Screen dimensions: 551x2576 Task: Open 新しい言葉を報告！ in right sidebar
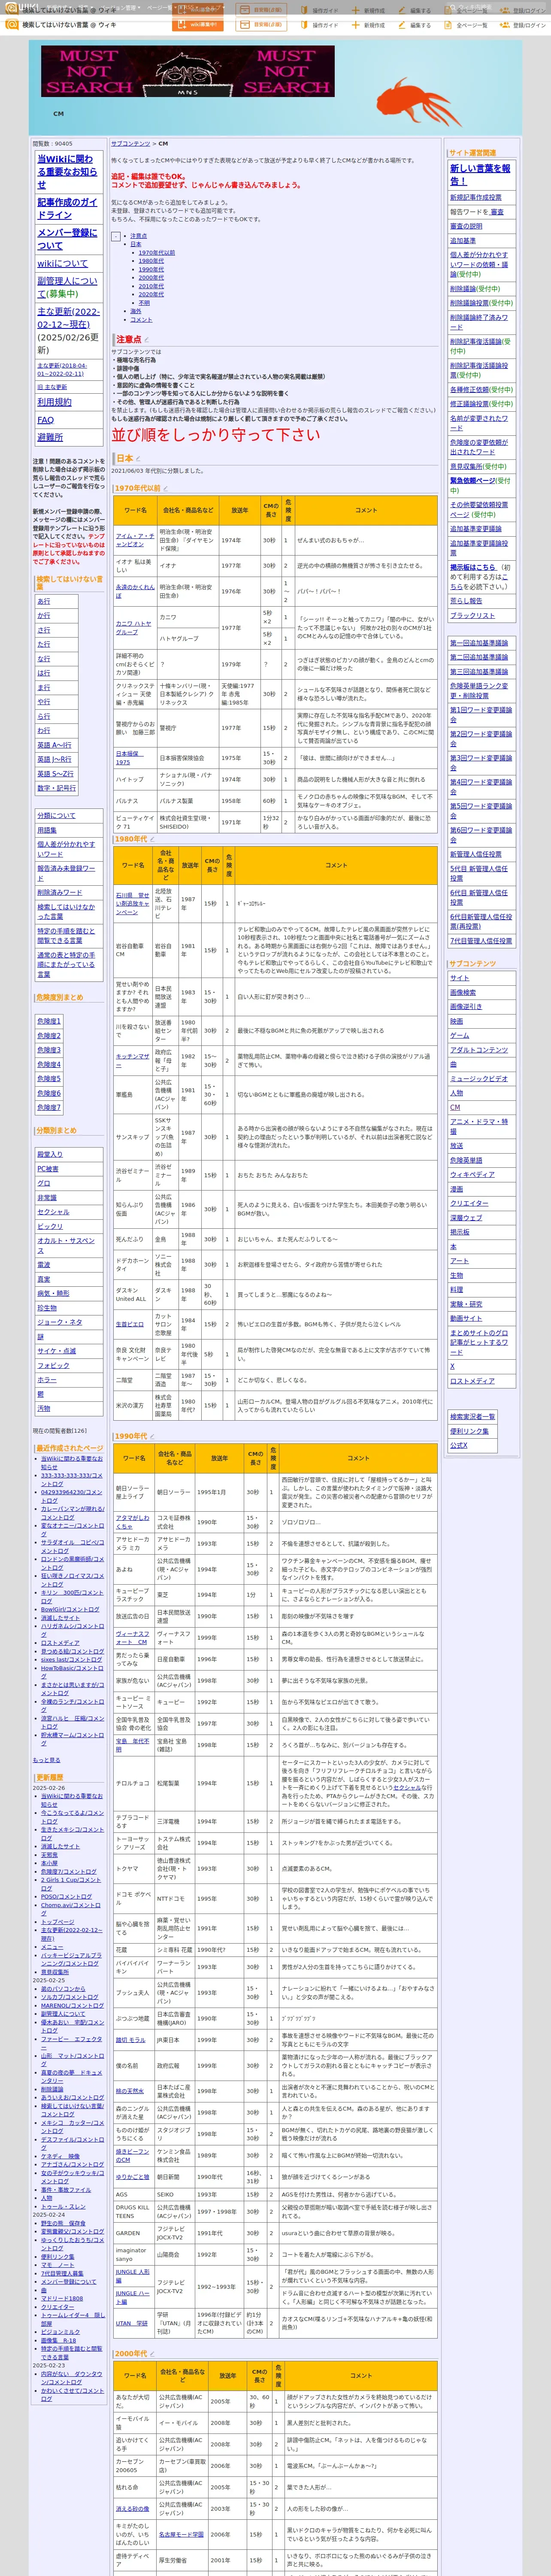(480, 175)
